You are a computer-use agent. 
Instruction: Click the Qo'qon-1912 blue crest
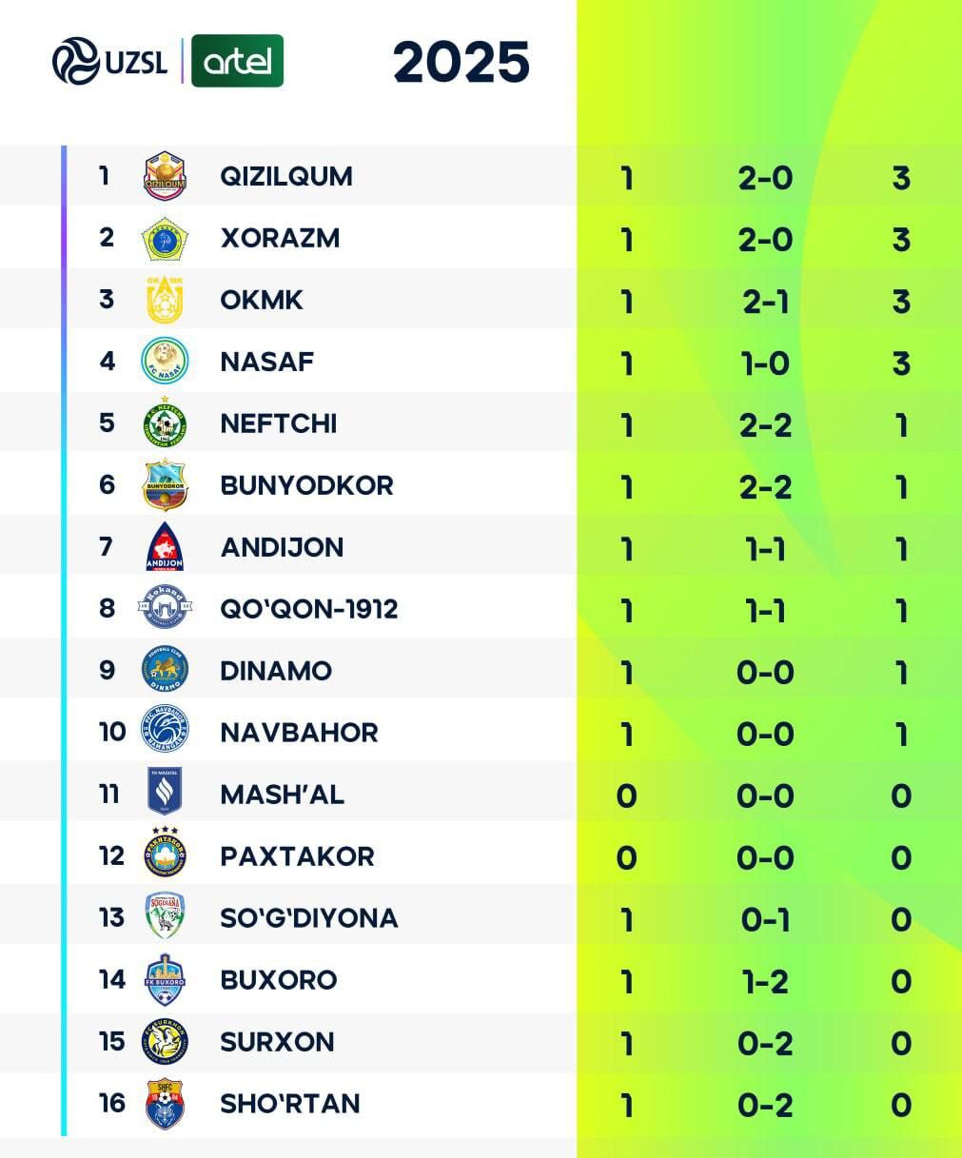coord(166,608)
